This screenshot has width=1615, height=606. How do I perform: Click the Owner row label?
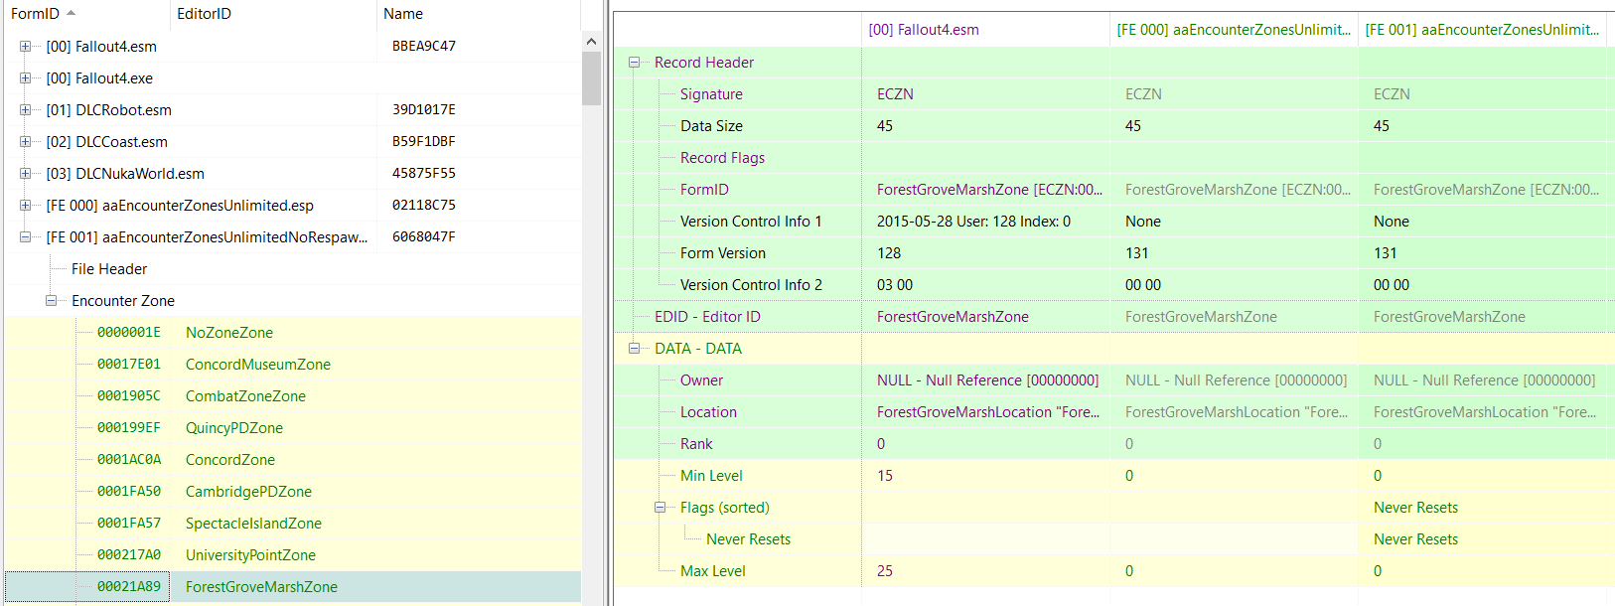point(701,380)
